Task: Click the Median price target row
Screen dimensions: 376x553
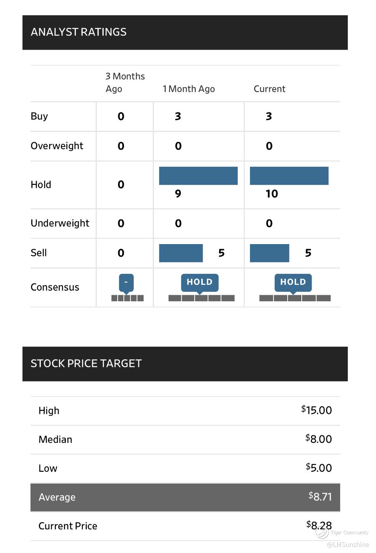Action: (185, 439)
